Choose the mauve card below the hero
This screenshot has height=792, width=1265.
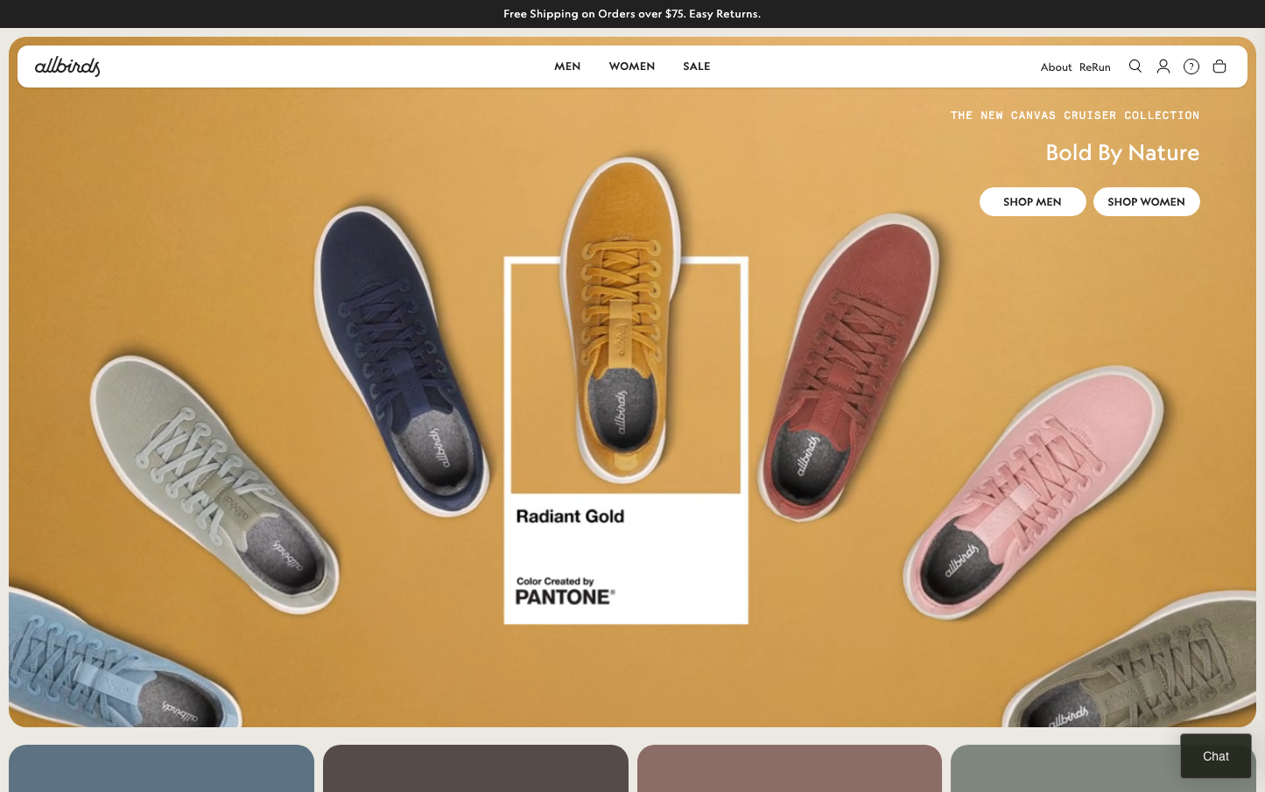click(x=789, y=768)
